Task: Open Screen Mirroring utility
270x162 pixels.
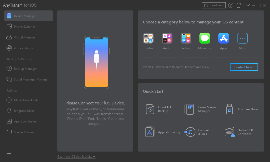Action: click(29, 132)
